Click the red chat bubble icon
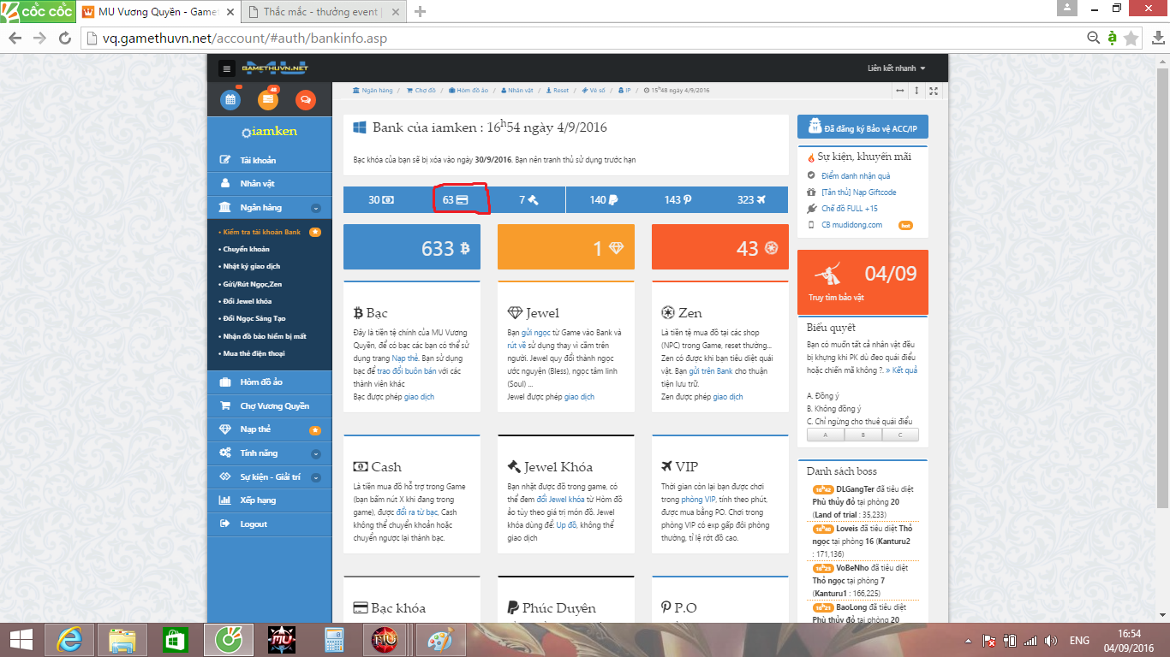Viewport: 1170px width, 657px height. pos(305,100)
